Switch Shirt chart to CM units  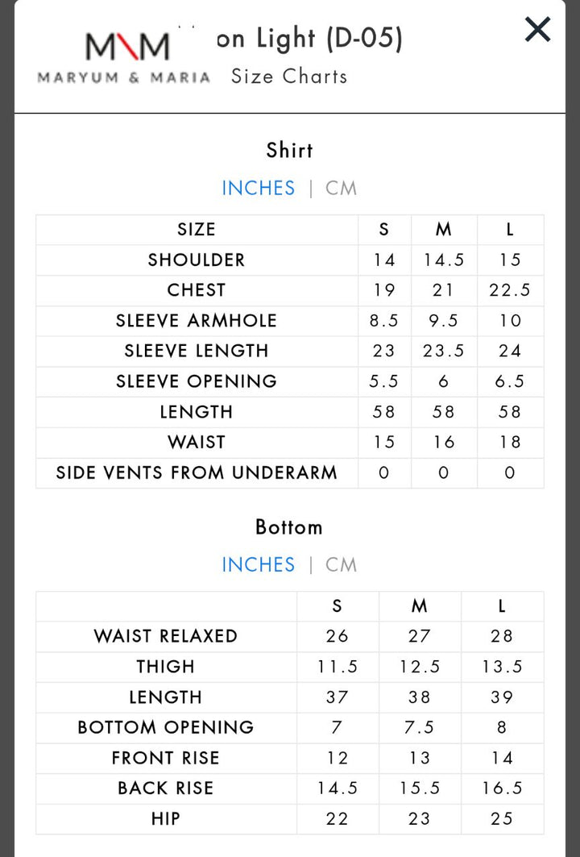341,188
